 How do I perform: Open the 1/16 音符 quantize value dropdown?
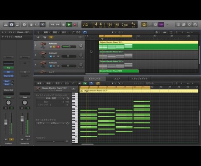click(51, 98)
